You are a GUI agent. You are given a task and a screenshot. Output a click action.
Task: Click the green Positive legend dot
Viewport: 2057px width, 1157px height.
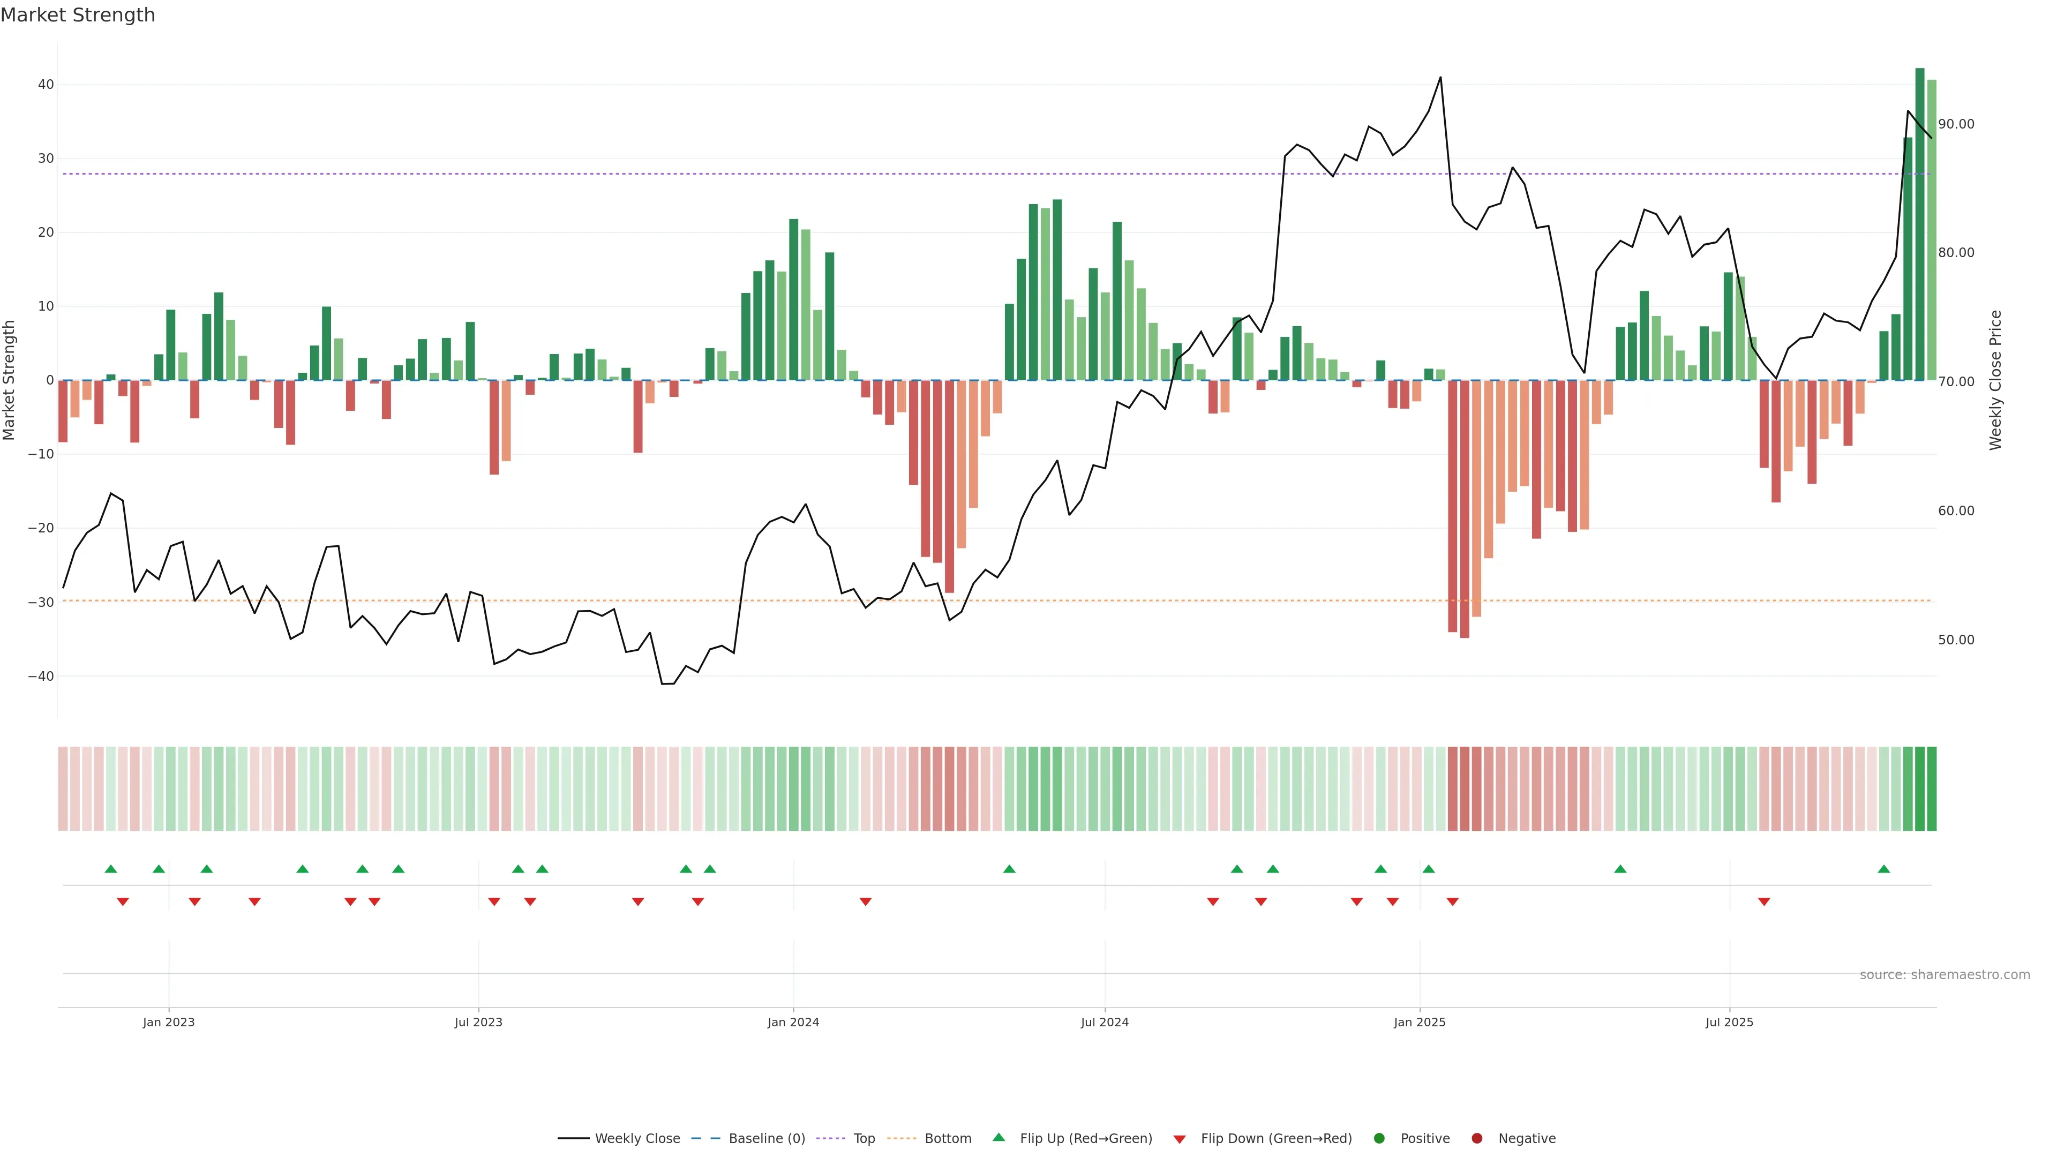(x=1379, y=1138)
